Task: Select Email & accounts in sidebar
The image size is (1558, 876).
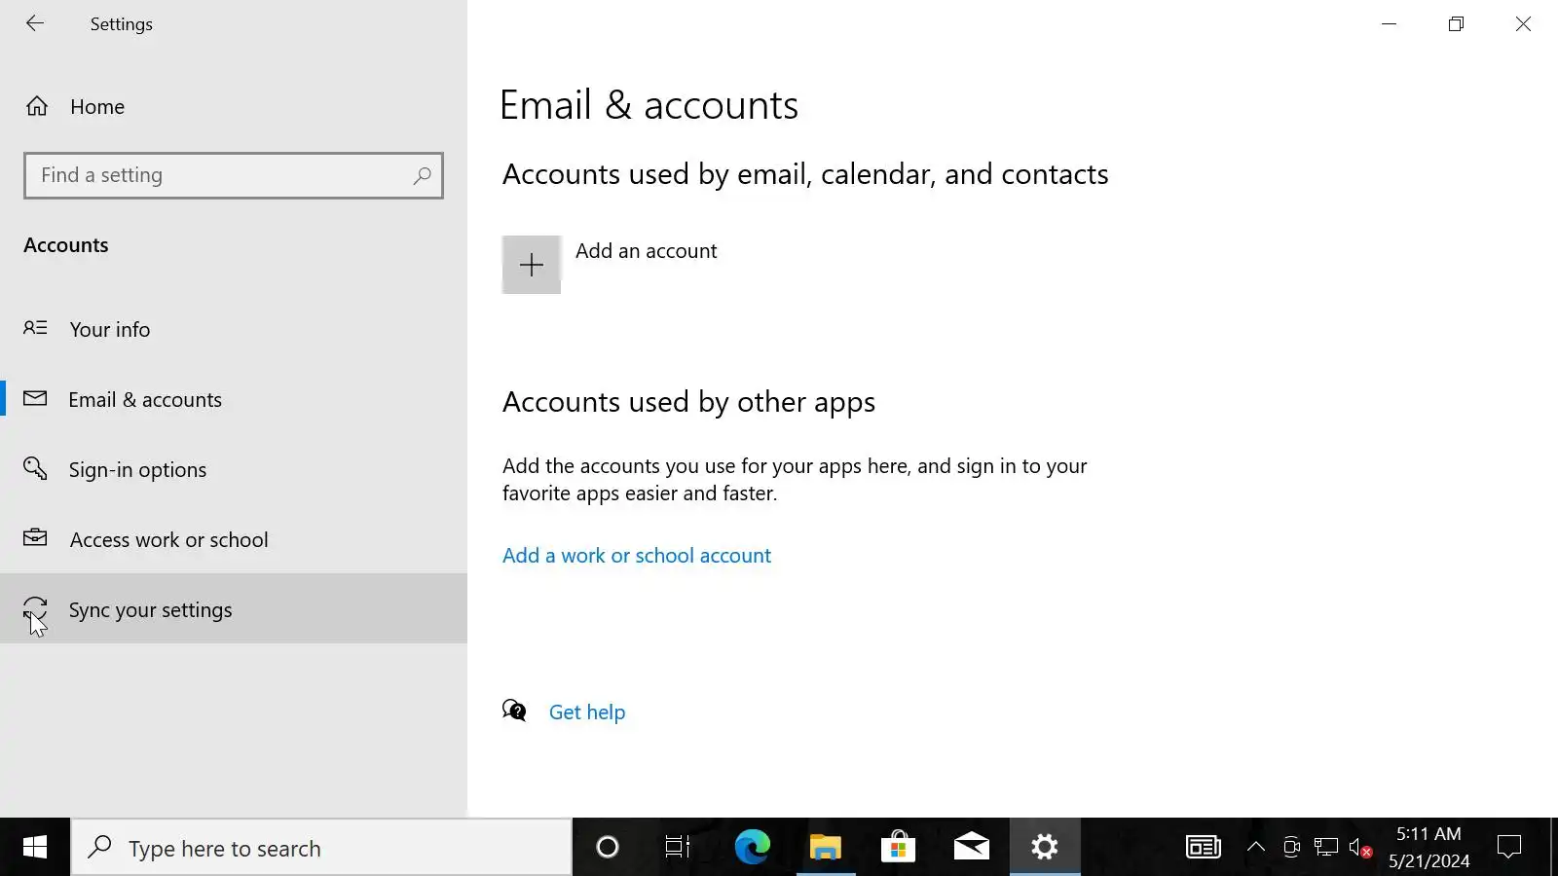Action: pos(234,399)
